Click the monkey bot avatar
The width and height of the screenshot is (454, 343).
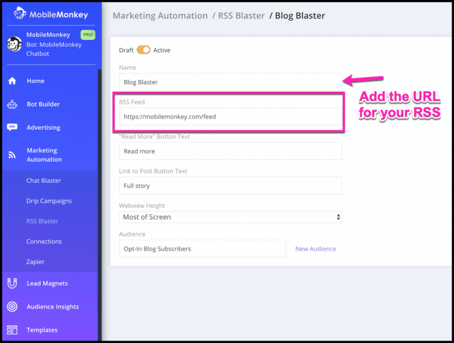point(15,44)
